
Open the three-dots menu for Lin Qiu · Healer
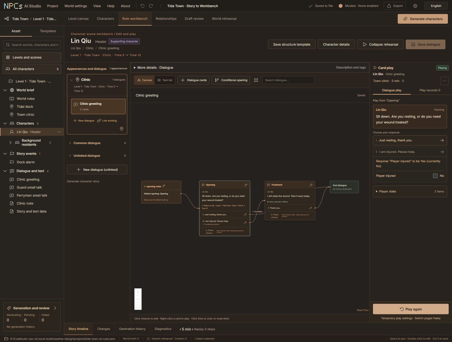(59, 132)
